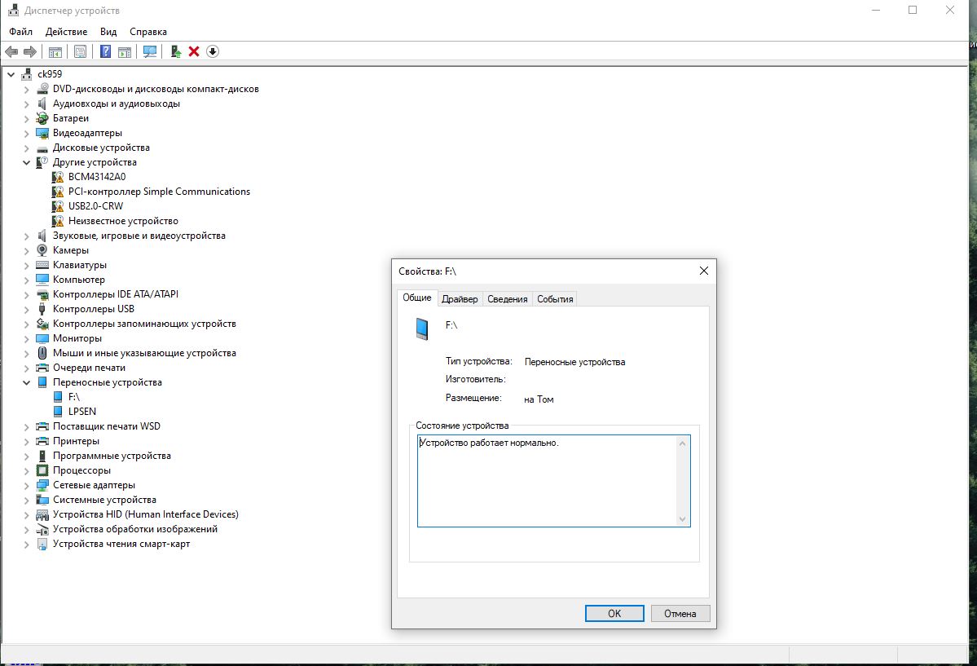Viewport: 977px width, 666px height.
Task: Expand Аудиовходы и аудиовыходы
Action: pos(26,104)
